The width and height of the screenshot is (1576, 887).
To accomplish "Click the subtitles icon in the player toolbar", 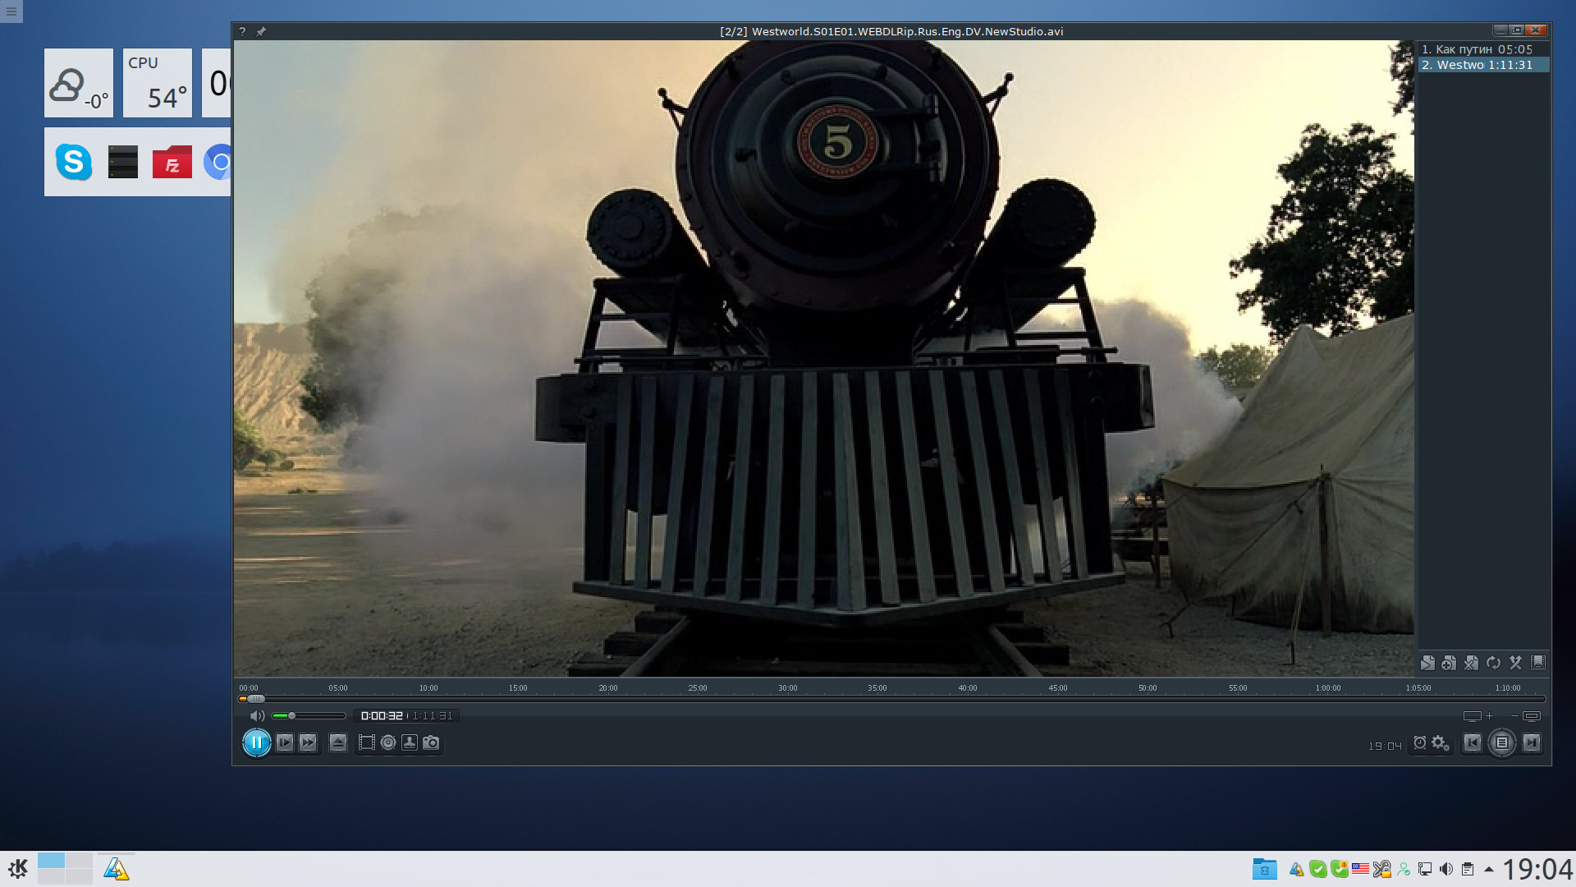I will point(410,743).
